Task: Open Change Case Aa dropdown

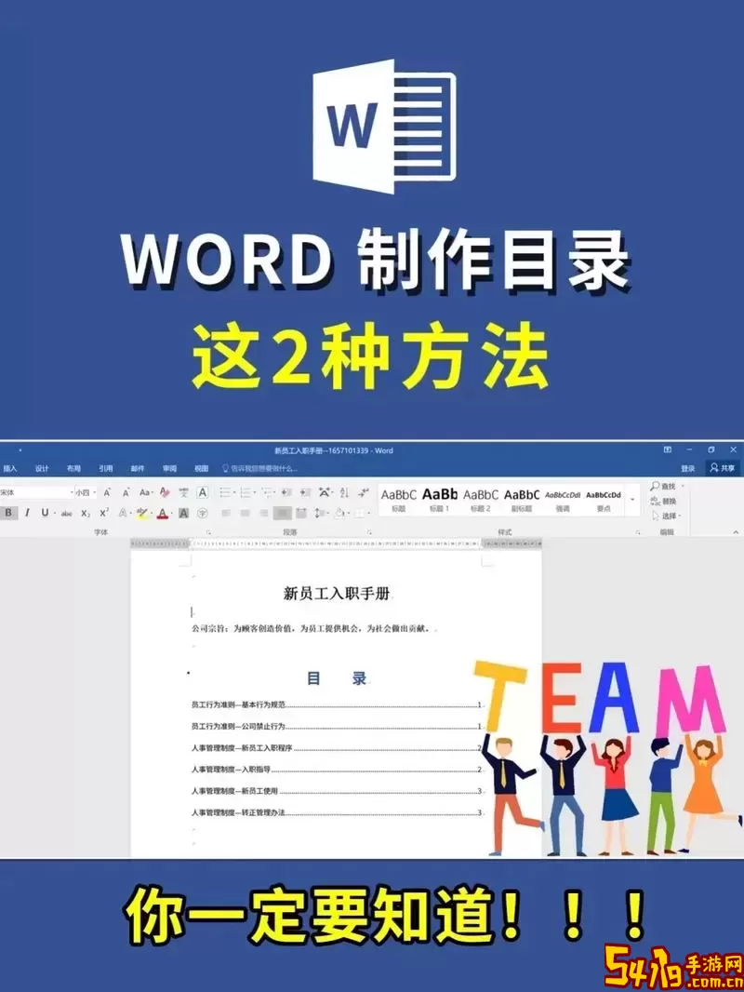Action: 145,493
